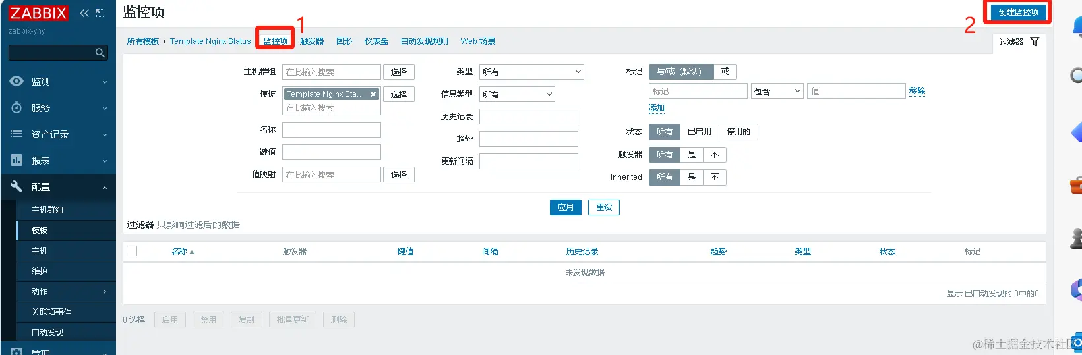Switch to the 自动发现规则 tab
Viewport: 1082px width, 355px height.
pos(425,41)
